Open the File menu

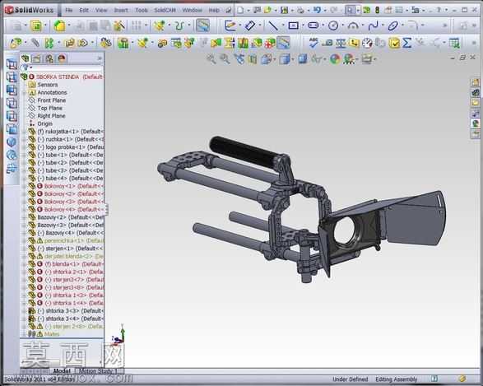pyautogui.click(x=68, y=10)
